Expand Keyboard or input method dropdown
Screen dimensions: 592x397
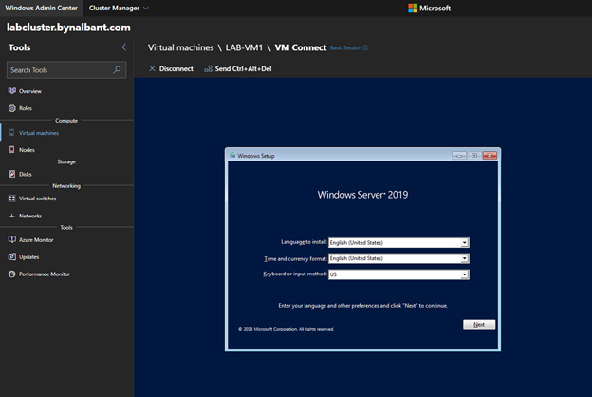click(x=464, y=274)
